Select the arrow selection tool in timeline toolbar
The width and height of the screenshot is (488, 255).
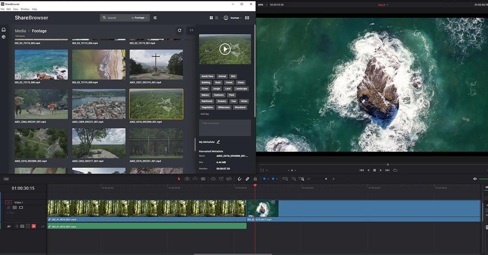click(179, 179)
